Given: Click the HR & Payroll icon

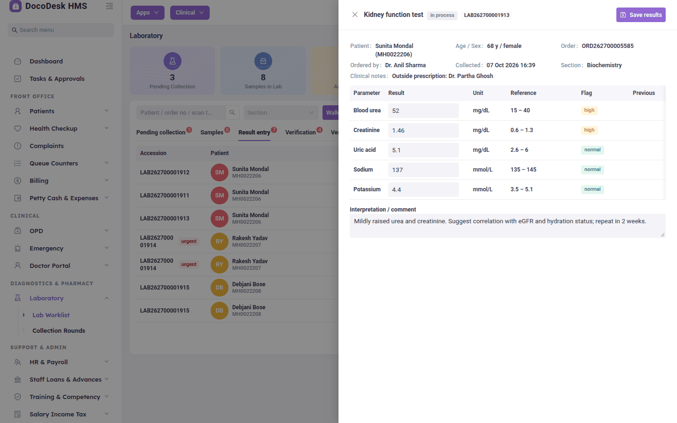Looking at the screenshot, I should tap(18, 362).
